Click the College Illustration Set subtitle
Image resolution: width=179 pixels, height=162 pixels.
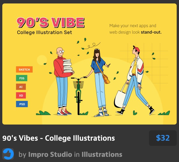click(44, 32)
